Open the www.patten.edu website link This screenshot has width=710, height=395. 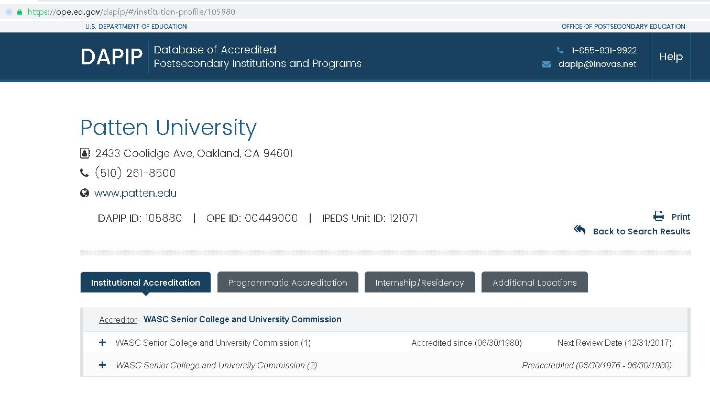135,193
